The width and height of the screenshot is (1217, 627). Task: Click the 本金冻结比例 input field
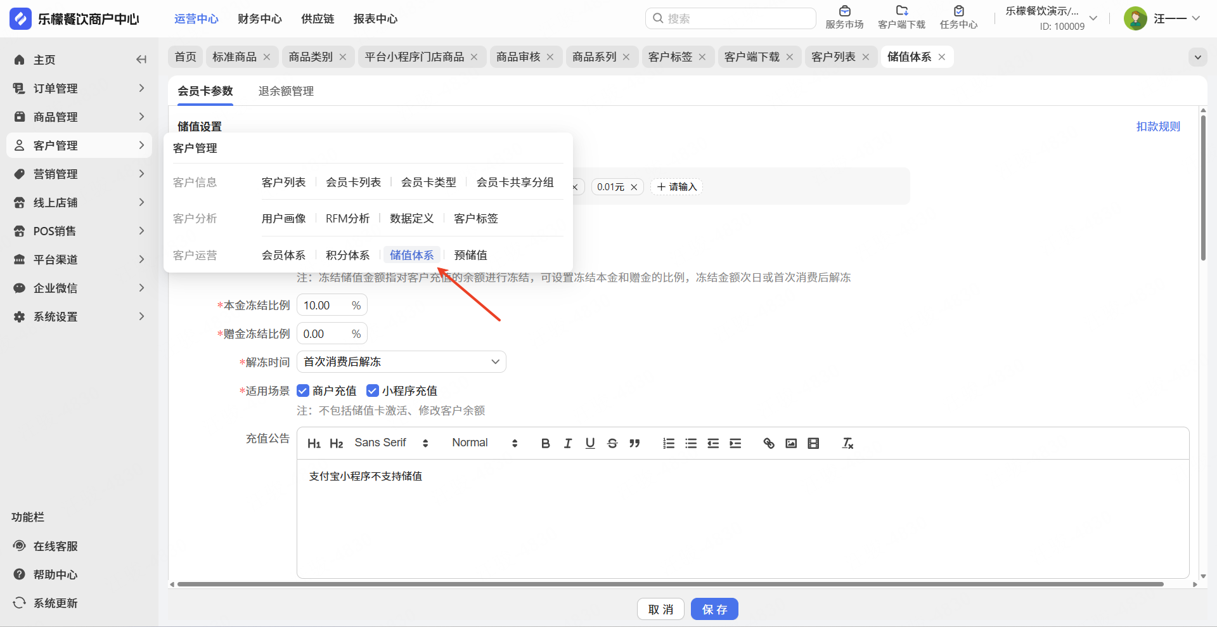[x=332, y=306]
